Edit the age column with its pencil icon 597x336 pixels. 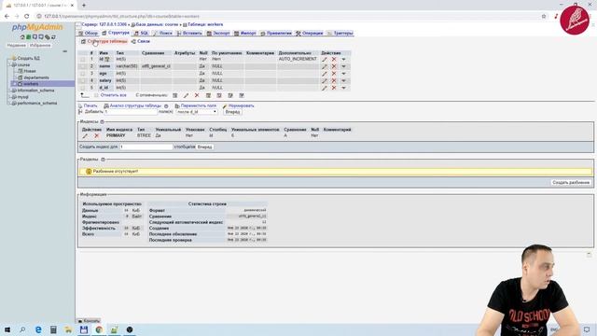pyautogui.click(x=325, y=74)
